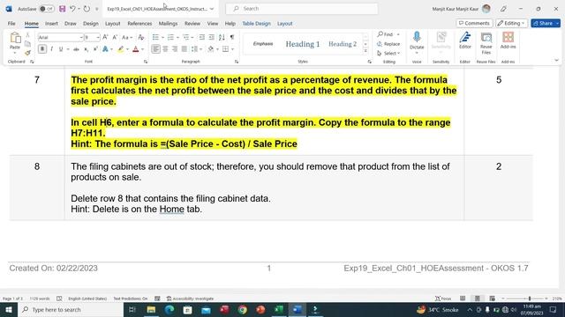
Task: Redo action in quick access toolbar
Action: point(87,9)
